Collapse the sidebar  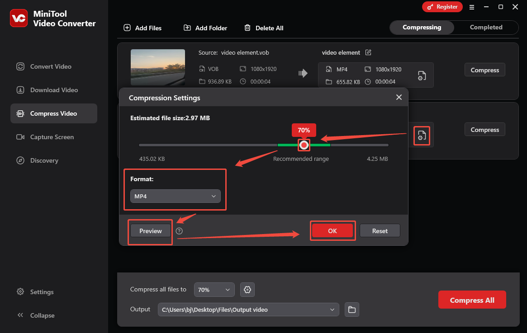pyautogui.click(x=36, y=315)
